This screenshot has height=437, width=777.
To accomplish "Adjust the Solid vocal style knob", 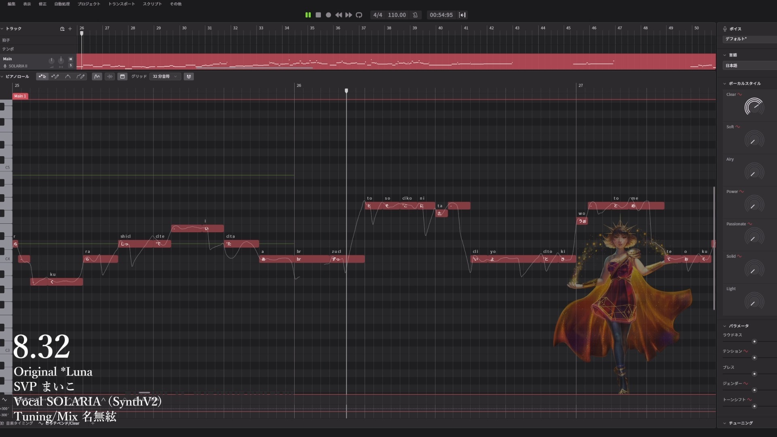I will point(754,269).
